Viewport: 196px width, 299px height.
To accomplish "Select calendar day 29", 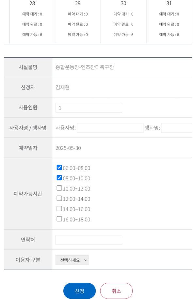I will (77, 4).
